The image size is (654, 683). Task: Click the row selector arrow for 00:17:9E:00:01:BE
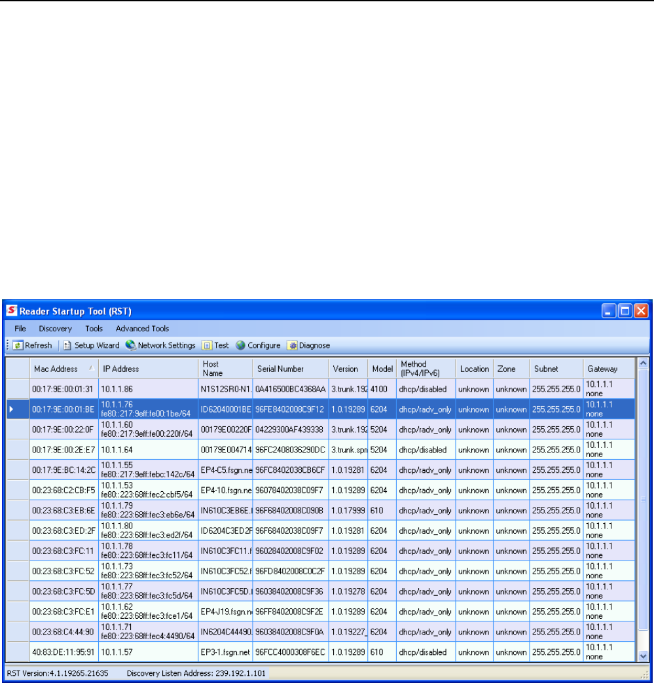pyautogui.click(x=12, y=409)
